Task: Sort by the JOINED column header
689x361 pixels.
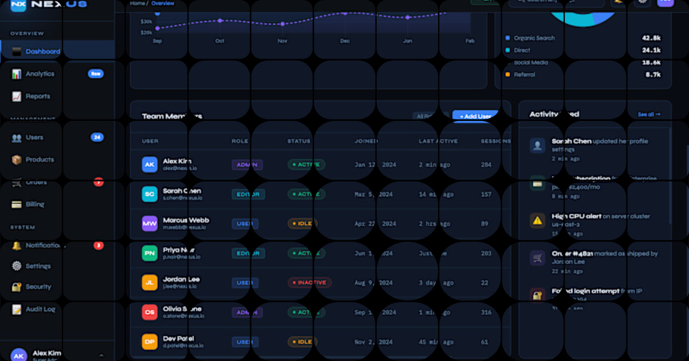Action: click(x=366, y=141)
